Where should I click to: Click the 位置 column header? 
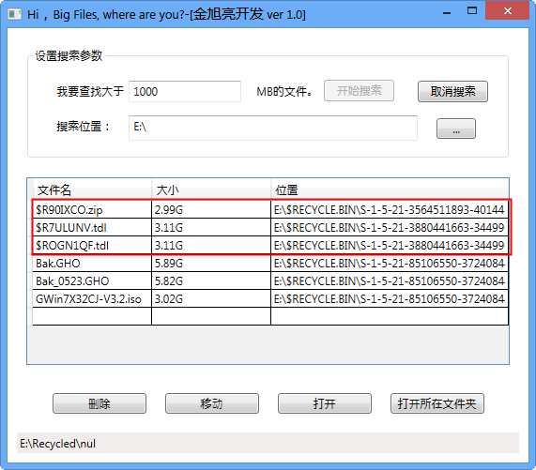click(x=390, y=190)
